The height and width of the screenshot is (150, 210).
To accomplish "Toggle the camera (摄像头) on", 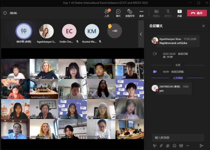I will (156, 13).
